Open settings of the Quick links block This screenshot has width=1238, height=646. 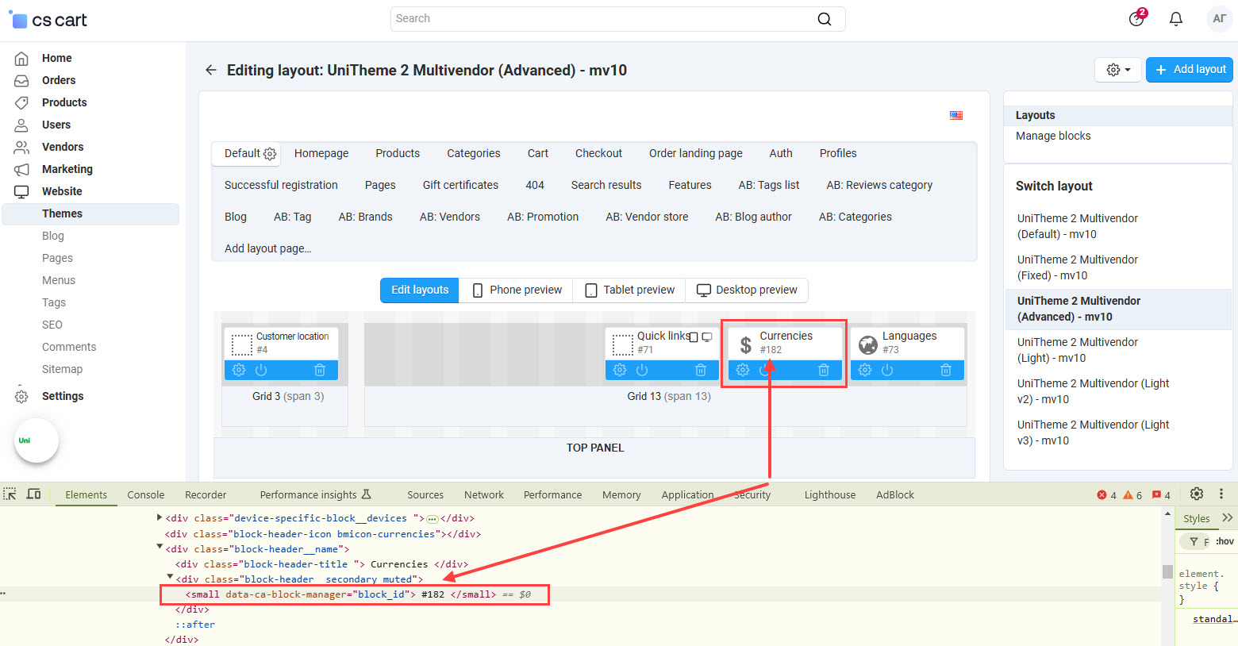[620, 370]
